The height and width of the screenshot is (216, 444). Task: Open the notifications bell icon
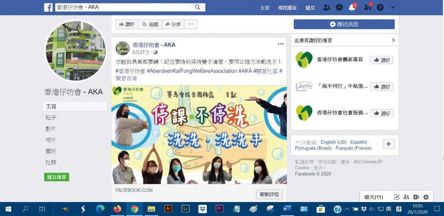point(352,7)
